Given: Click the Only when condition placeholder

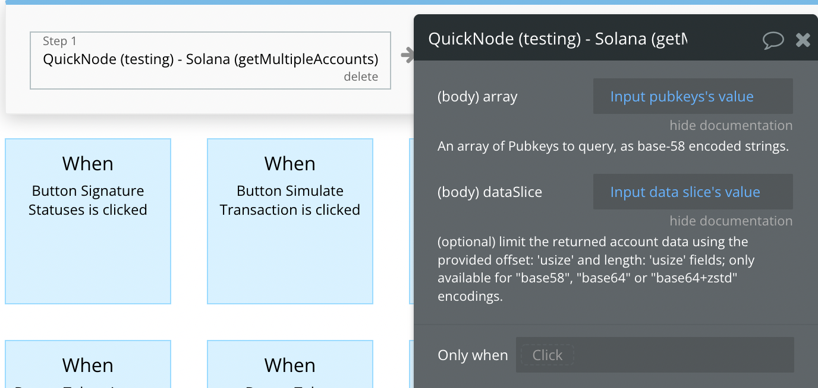Looking at the screenshot, I should pos(547,355).
